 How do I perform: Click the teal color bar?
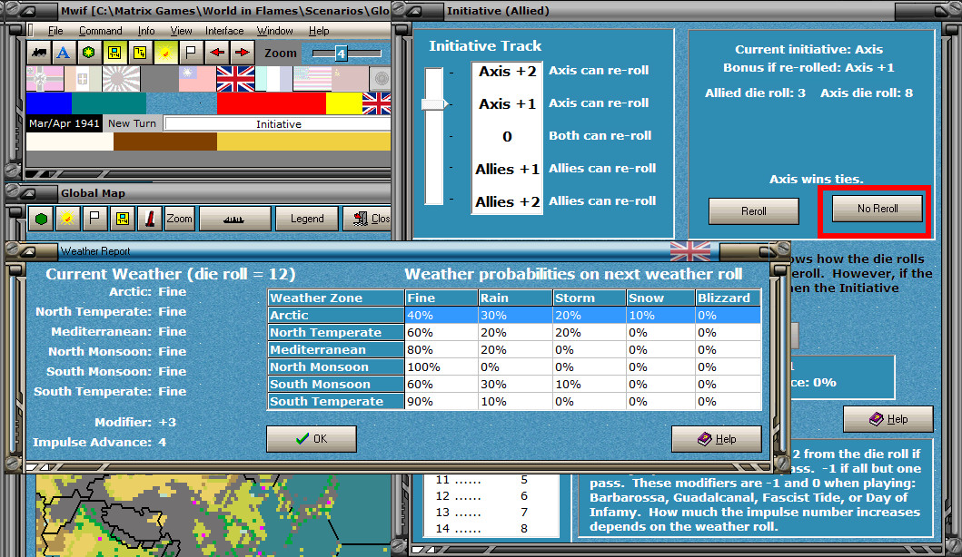point(109,103)
